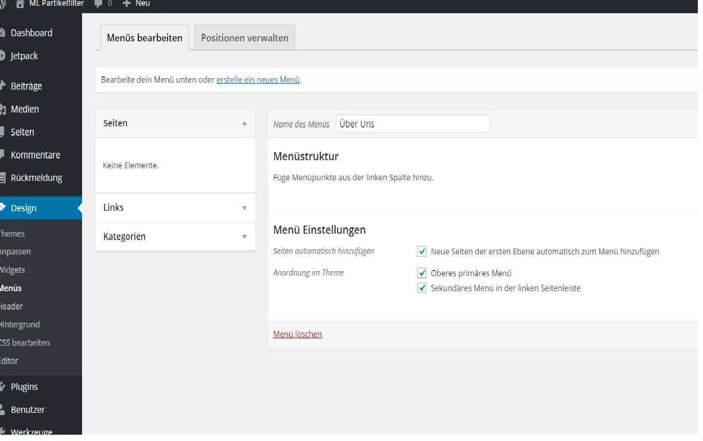Click the Seiten sidebar icon
The image size is (703, 441).
point(2,132)
